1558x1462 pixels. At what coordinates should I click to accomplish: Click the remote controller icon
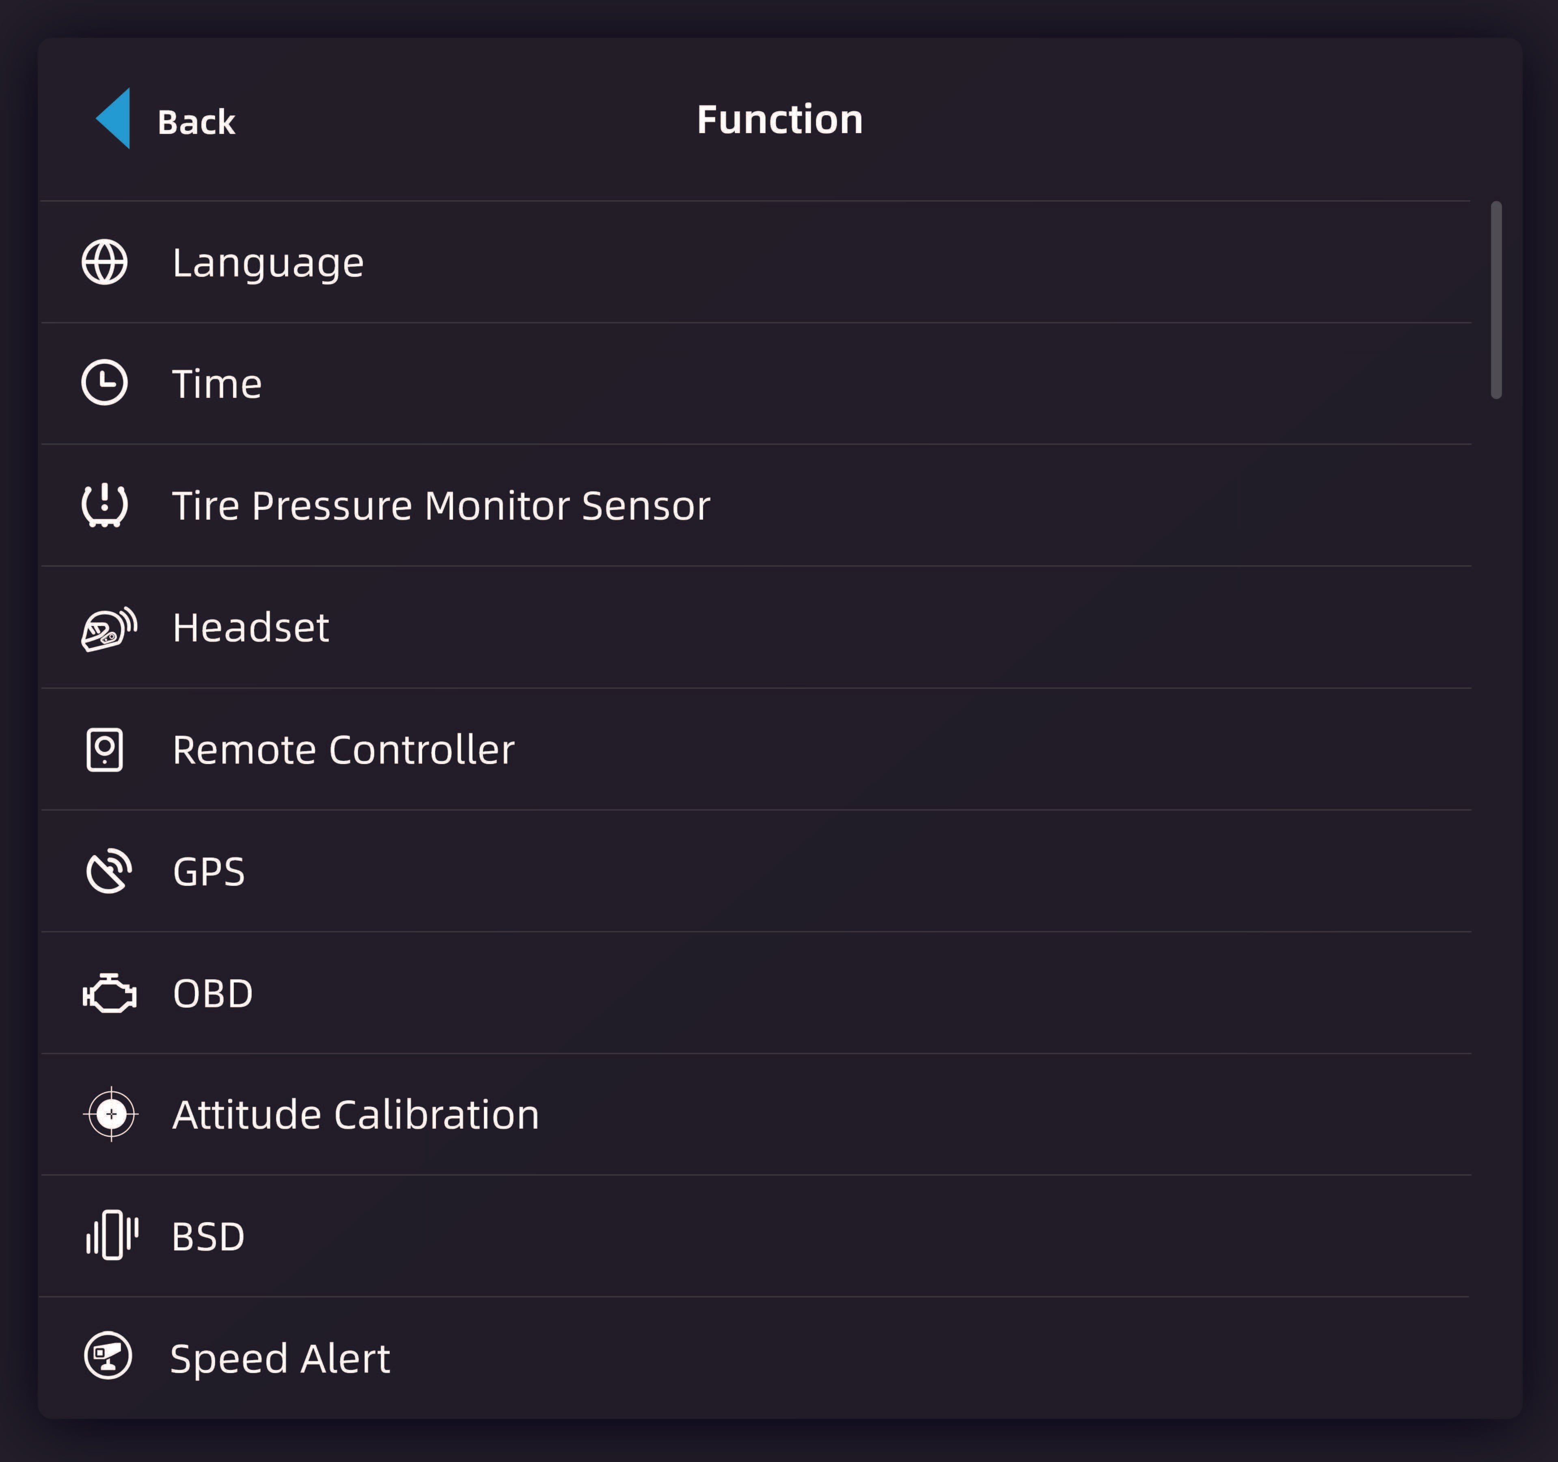pos(104,749)
